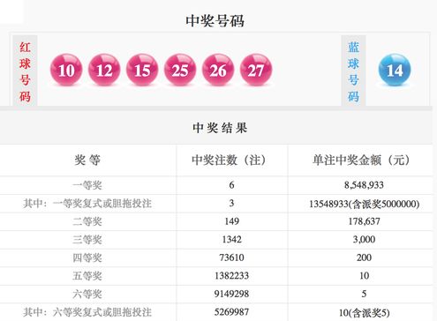Click blue ball number 14
The width and height of the screenshot is (437, 321).
pos(395,70)
